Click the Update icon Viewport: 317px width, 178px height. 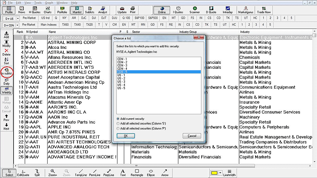tap(122, 10)
